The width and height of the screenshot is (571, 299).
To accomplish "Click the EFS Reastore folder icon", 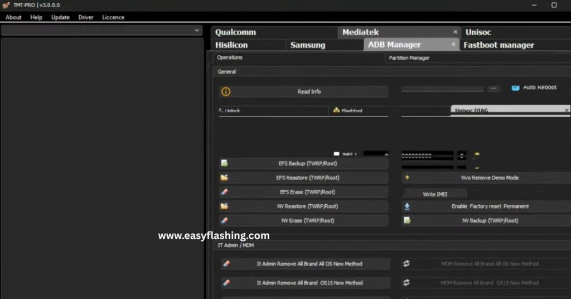I will point(224,178).
